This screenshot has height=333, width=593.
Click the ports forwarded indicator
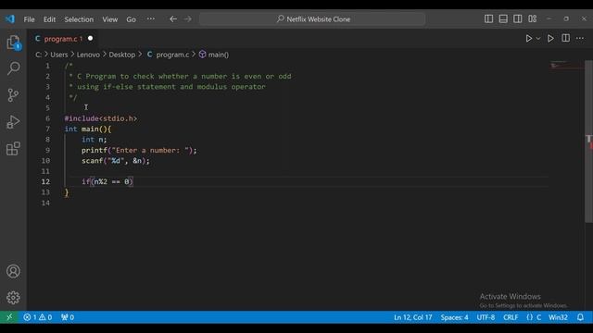coord(68,317)
